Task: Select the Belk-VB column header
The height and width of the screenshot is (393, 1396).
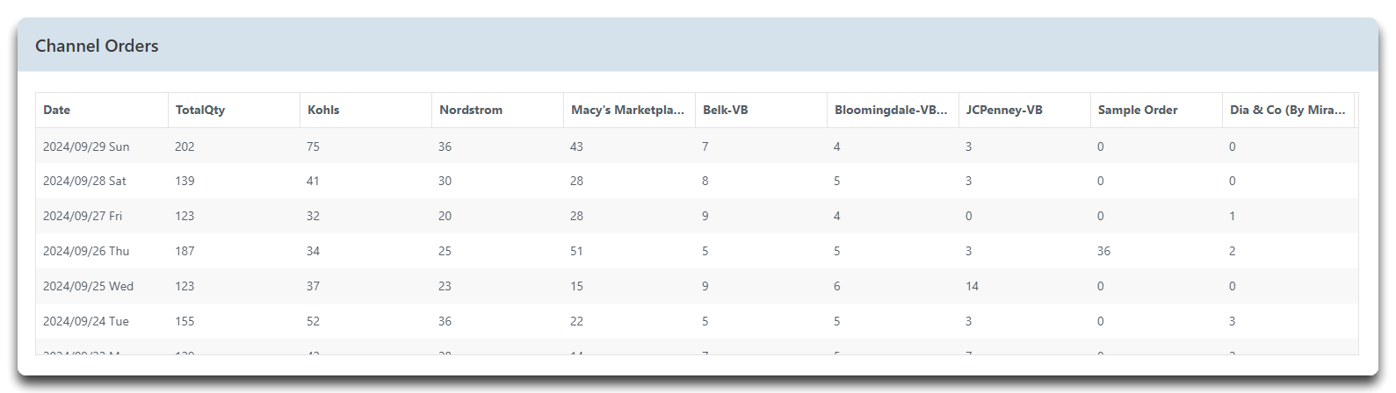Action: 761,110
